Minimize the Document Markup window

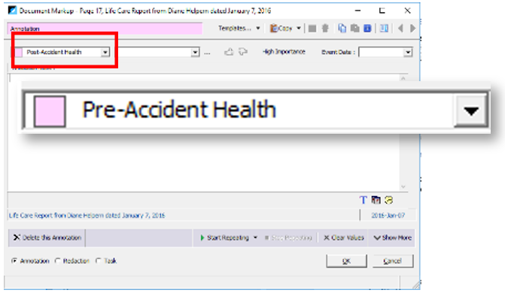[357, 11]
